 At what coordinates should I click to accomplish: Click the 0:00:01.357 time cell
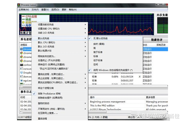point(127,81)
